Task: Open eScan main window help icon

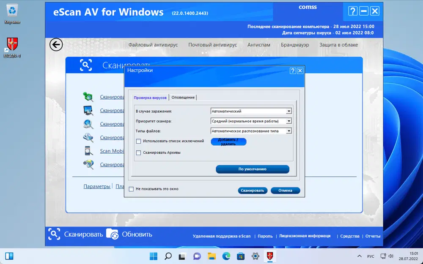Action: [353, 11]
